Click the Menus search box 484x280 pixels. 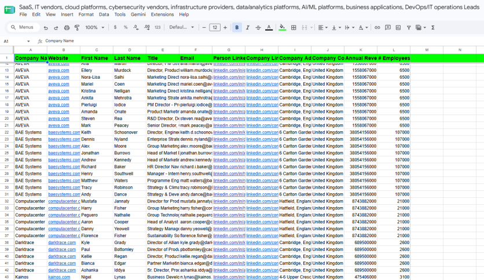[24, 27]
